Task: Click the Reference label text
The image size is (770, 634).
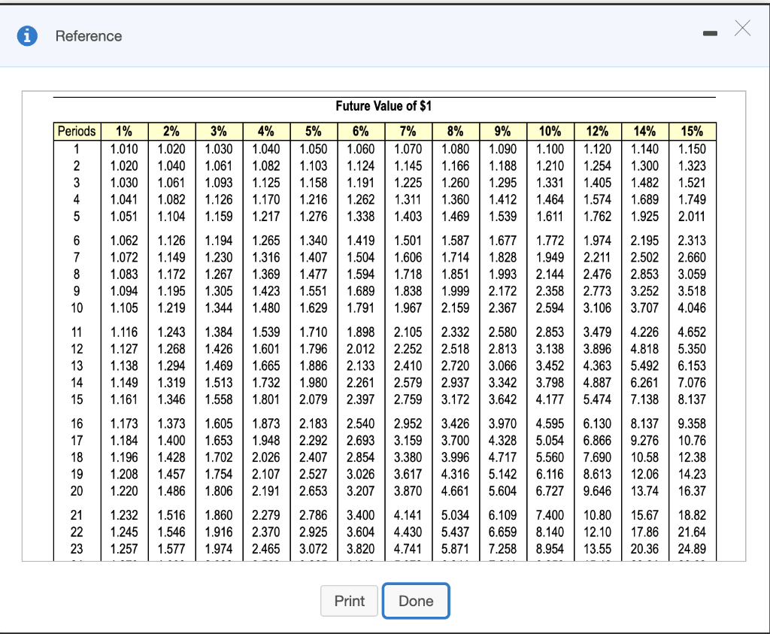Action: (x=89, y=35)
